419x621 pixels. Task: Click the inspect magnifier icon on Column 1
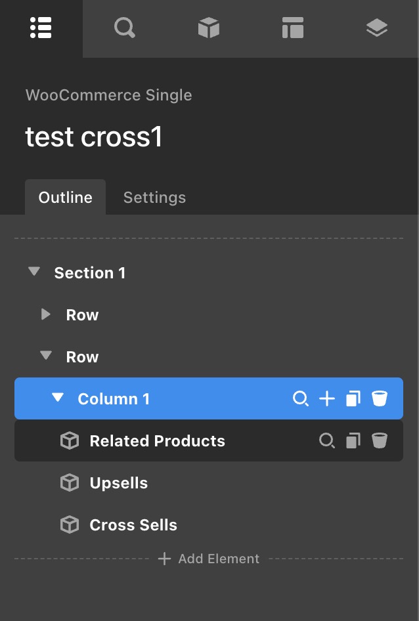301,398
